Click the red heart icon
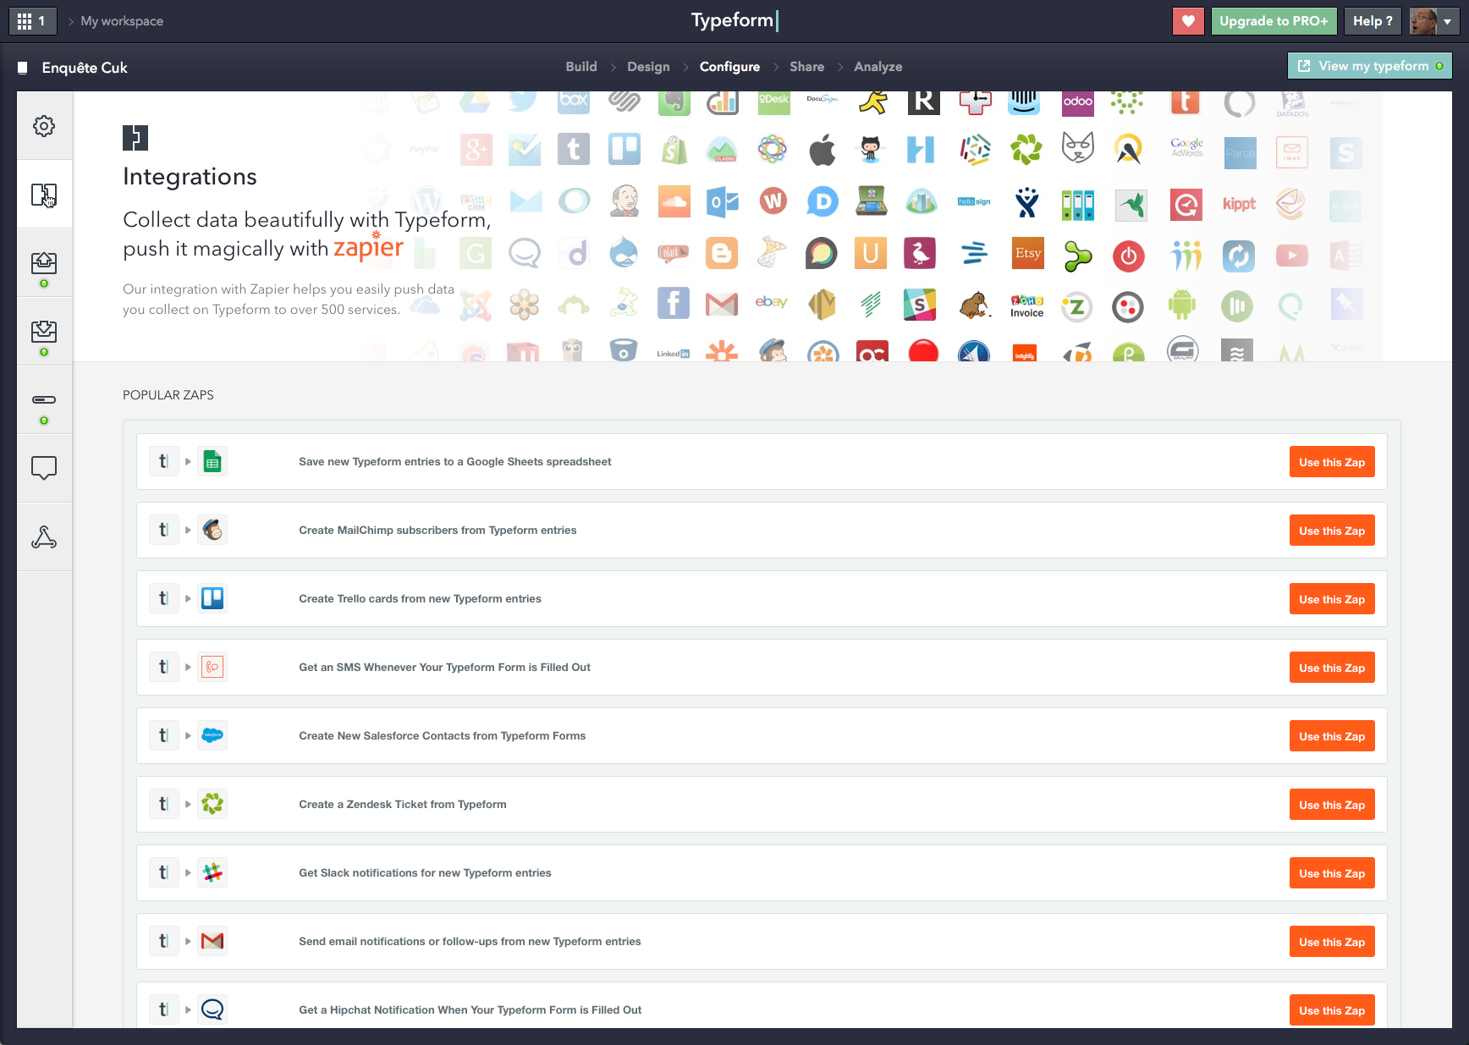Viewport: 1469px width, 1045px height. [1188, 21]
